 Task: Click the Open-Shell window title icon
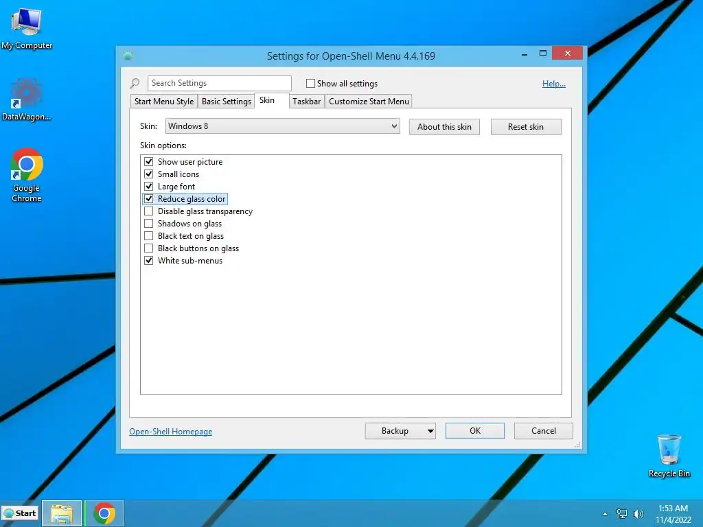(128, 56)
